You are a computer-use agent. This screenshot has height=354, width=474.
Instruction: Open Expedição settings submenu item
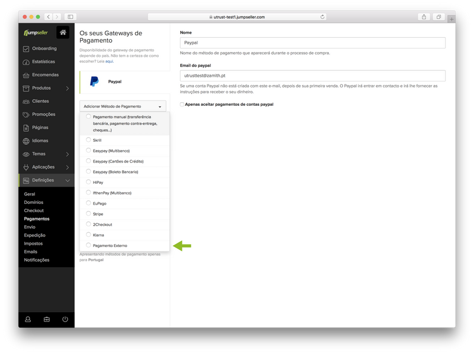coord(35,235)
